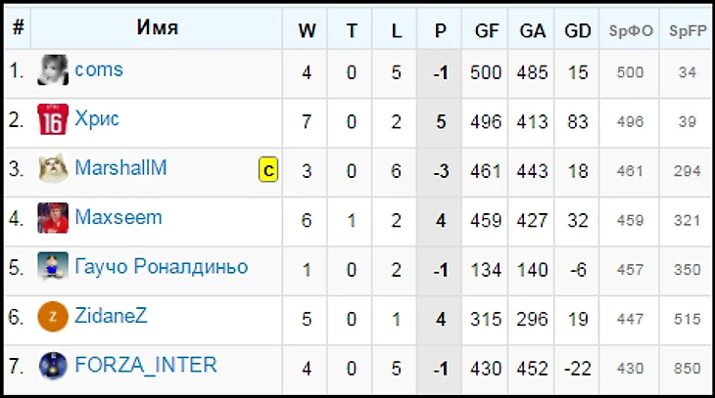Open the Гаучо Роналдиньо profile link
Screen dimensions: 715x398
click(162, 267)
